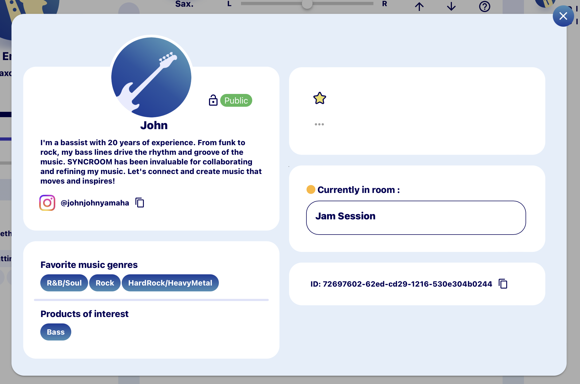Close the profile dialog with X
Screen dimensions: 580x384
click(x=563, y=16)
